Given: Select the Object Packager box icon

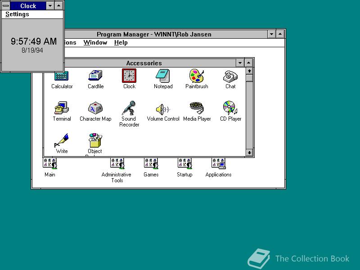Looking at the screenshot, I should [95, 140].
